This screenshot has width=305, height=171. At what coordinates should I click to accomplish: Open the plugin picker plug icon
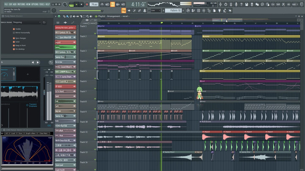pos(219,11)
